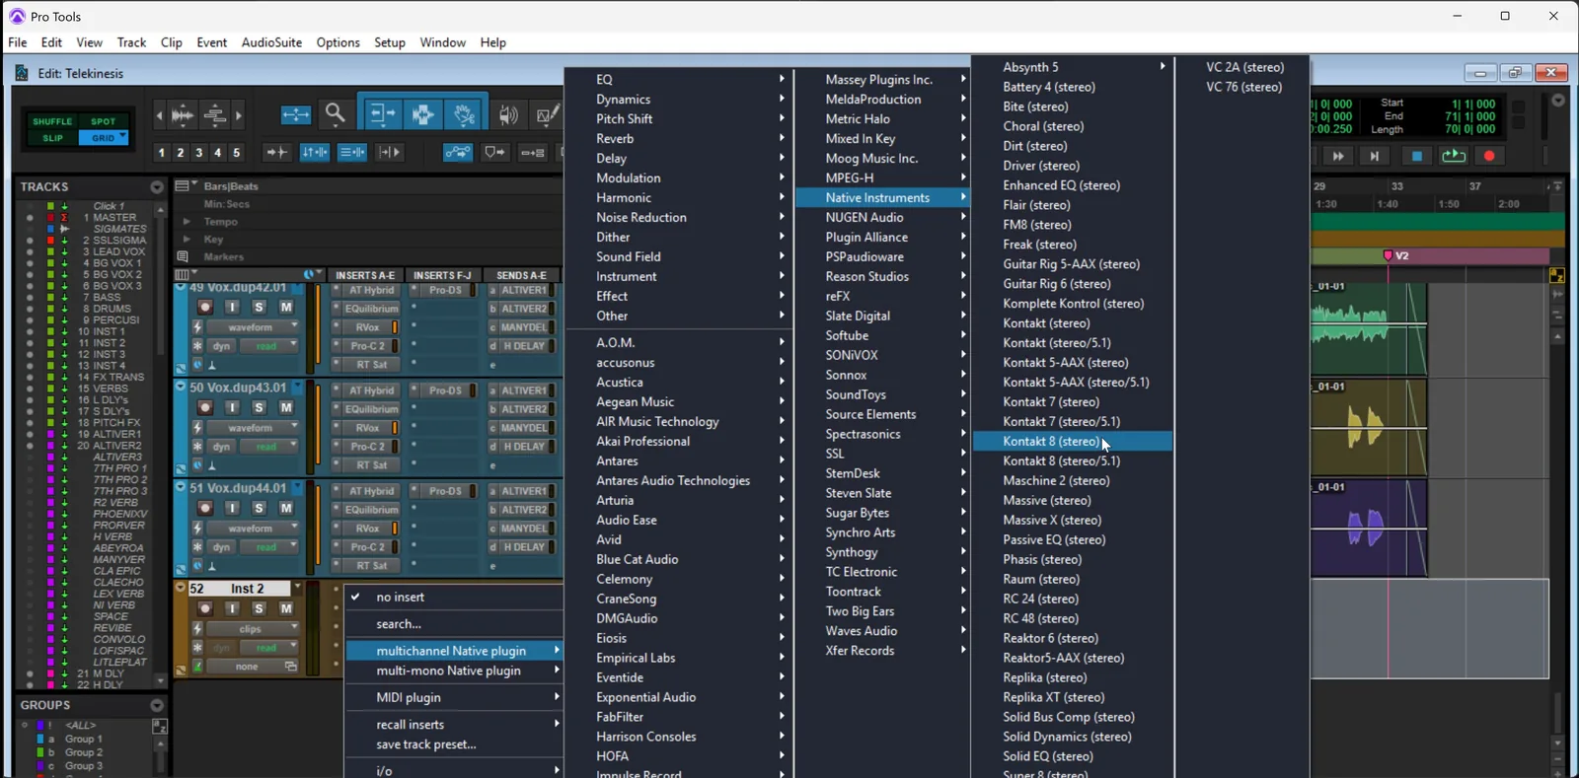Open Inst 2 track name dropdown arrow
Viewport: 1579px width, 778px height.
297,589
